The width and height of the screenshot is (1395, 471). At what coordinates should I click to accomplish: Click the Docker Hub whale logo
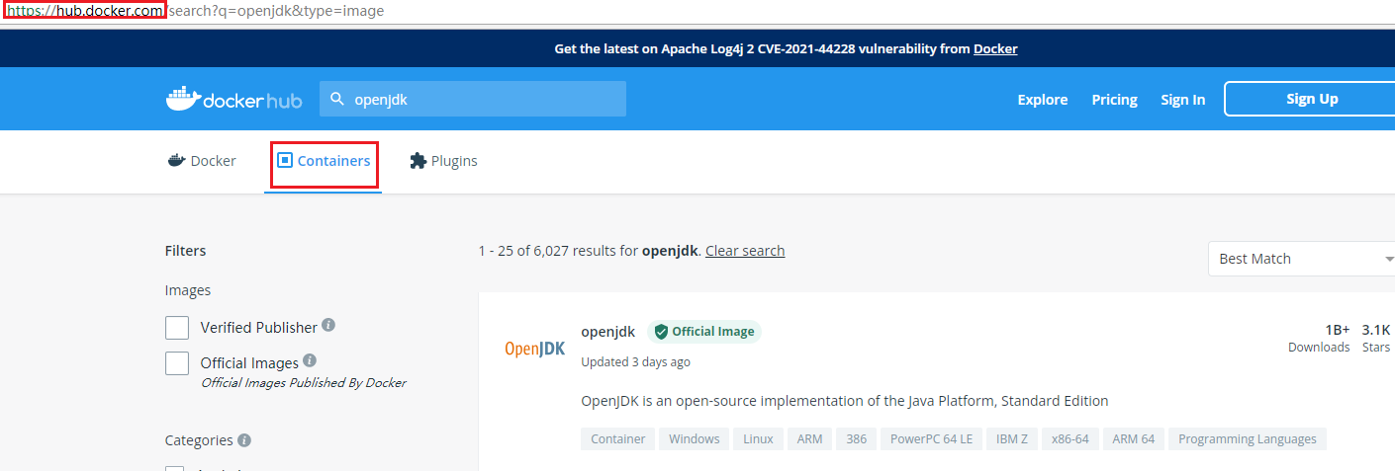pyautogui.click(x=183, y=99)
